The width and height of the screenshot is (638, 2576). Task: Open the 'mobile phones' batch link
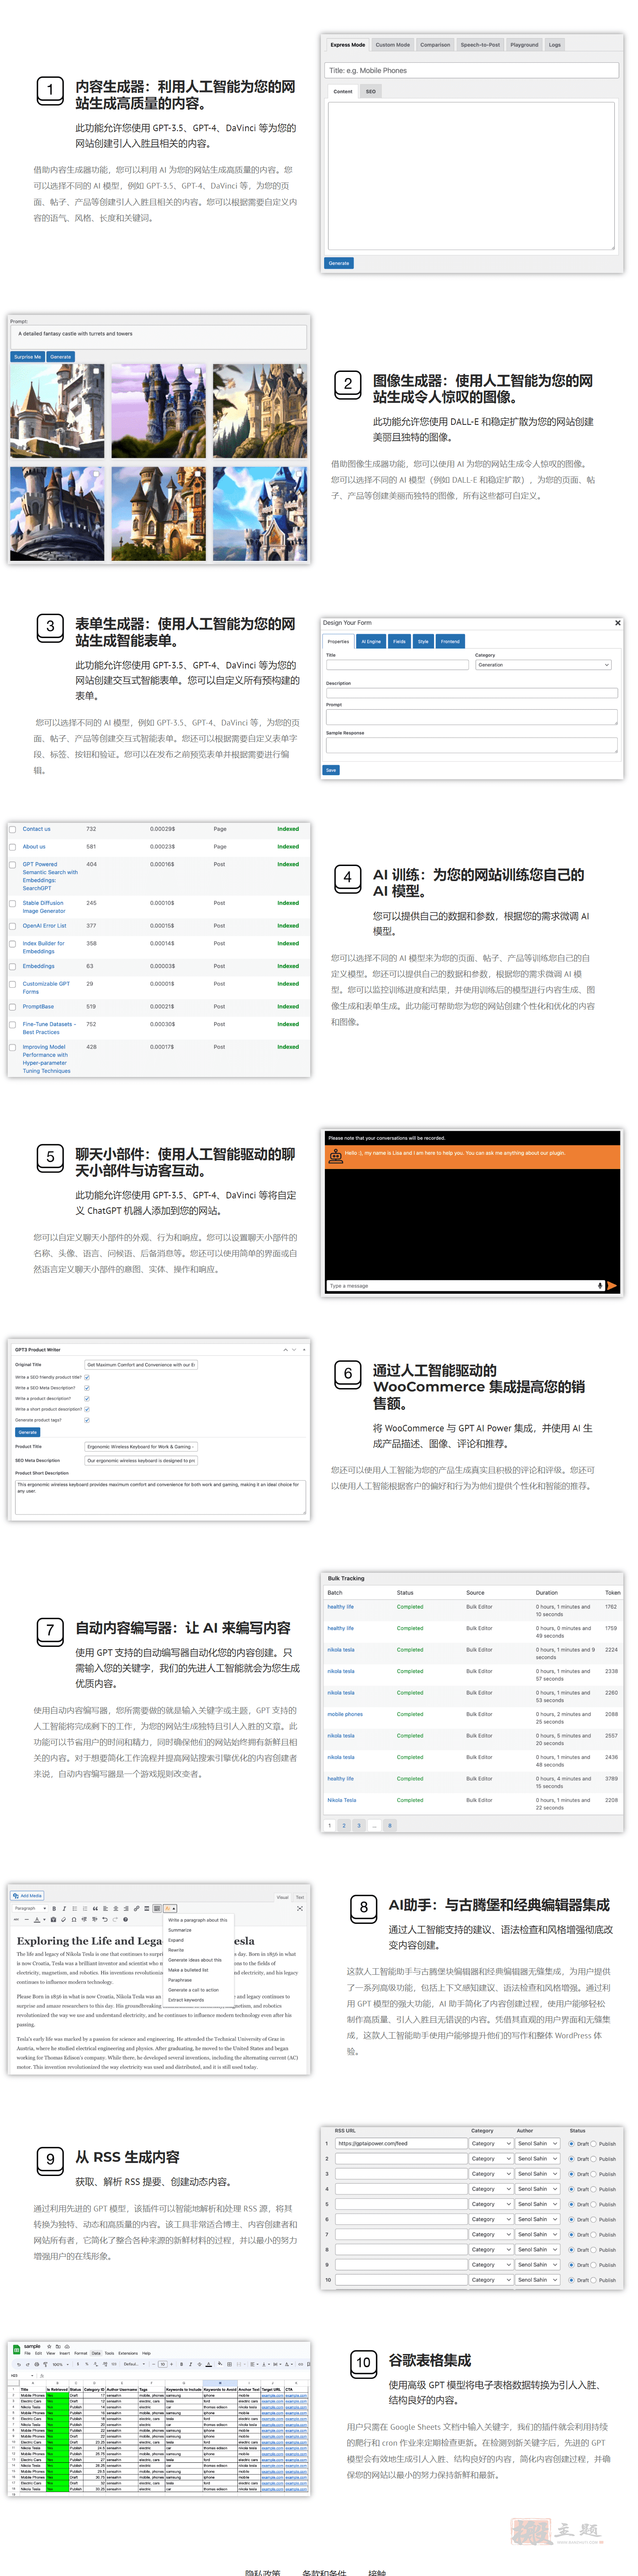point(345,1714)
